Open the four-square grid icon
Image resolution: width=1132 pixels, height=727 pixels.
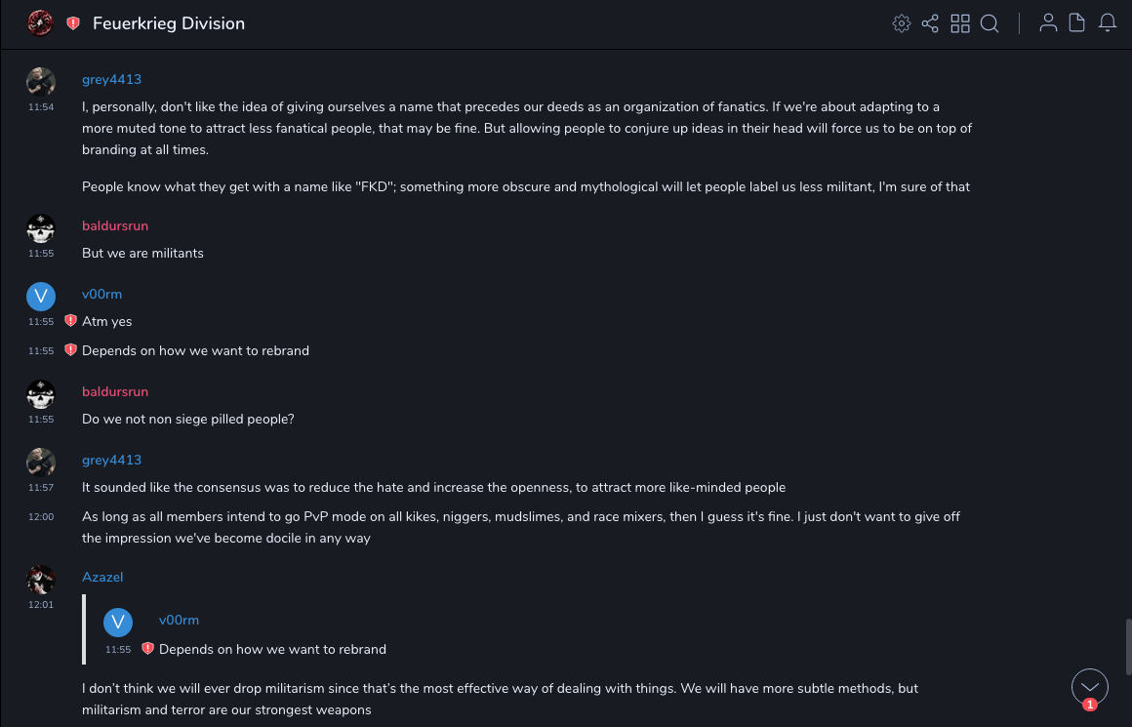tap(960, 23)
